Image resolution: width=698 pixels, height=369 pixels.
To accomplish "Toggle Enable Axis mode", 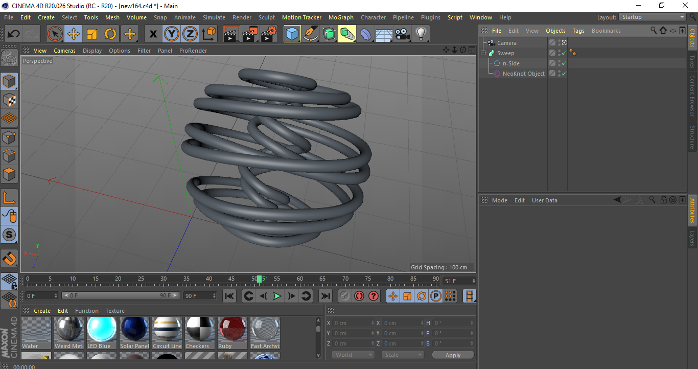I will 9,198.
